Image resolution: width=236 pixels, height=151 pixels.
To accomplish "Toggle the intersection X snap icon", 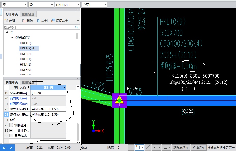I will click(x=148, y=147).
